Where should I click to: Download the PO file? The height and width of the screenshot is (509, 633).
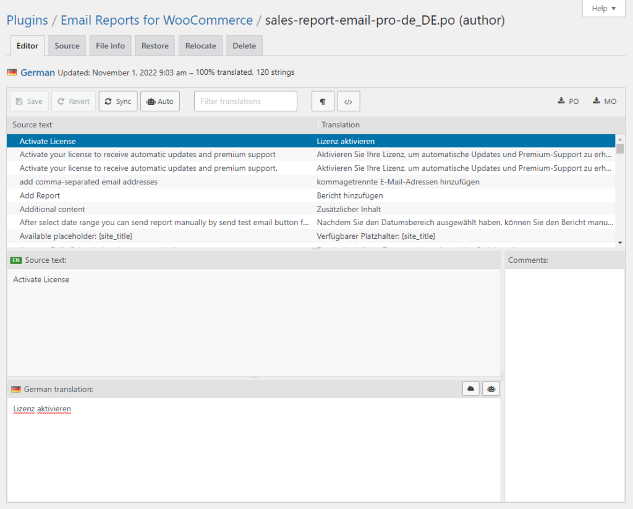click(567, 101)
